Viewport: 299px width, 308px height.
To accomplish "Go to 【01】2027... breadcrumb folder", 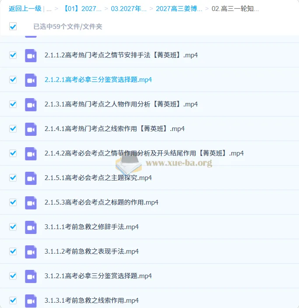I will click(82, 9).
